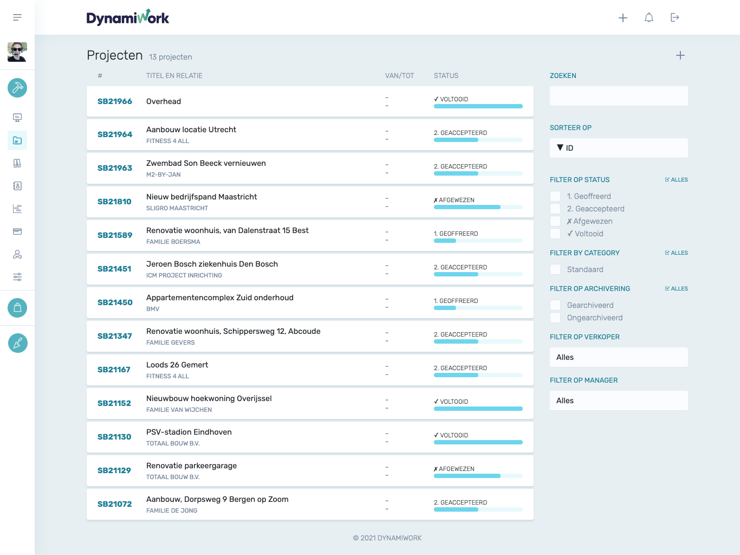This screenshot has width=740, height=555.
Task: Select the projects folder icon
Action: coord(17,140)
